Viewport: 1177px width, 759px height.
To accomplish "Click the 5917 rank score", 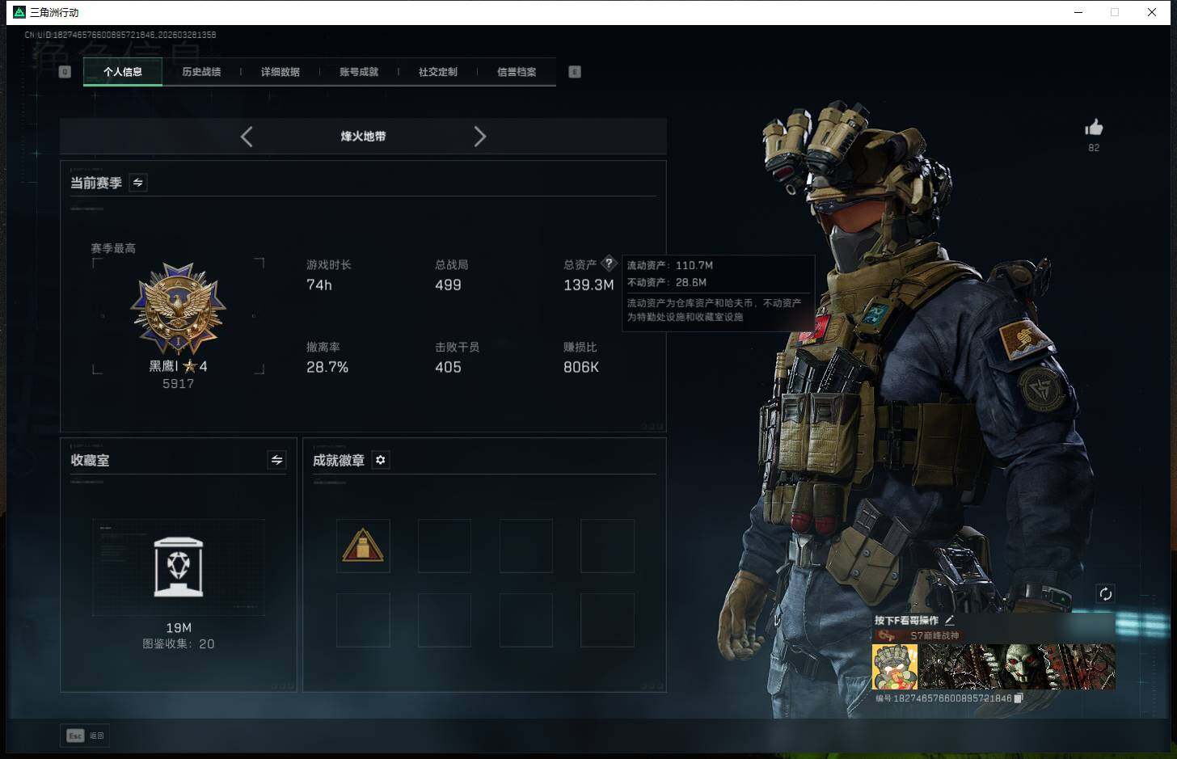I will point(179,384).
